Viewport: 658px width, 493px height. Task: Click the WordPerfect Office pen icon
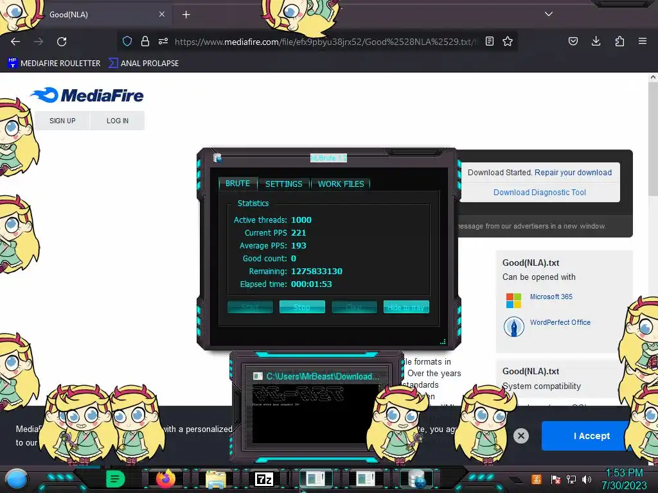click(513, 327)
